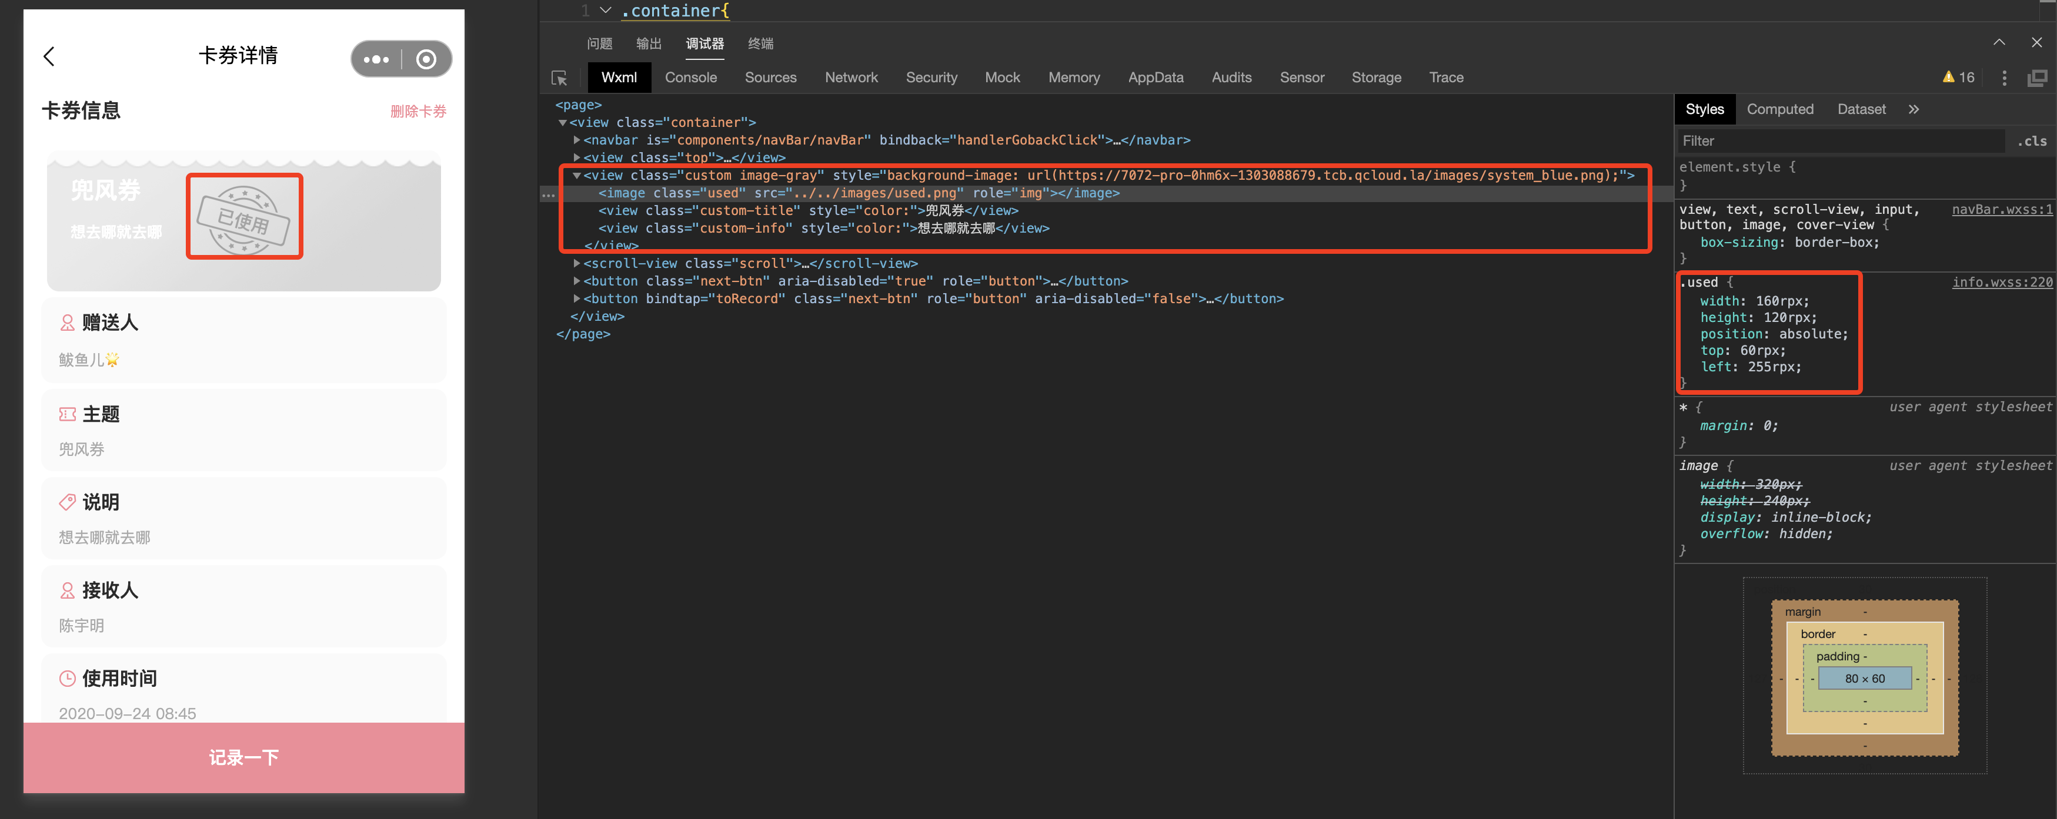This screenshot has height=819, width=2057.
Task: Click the back arrow in navigation bar
Action: tap(49, 56)
